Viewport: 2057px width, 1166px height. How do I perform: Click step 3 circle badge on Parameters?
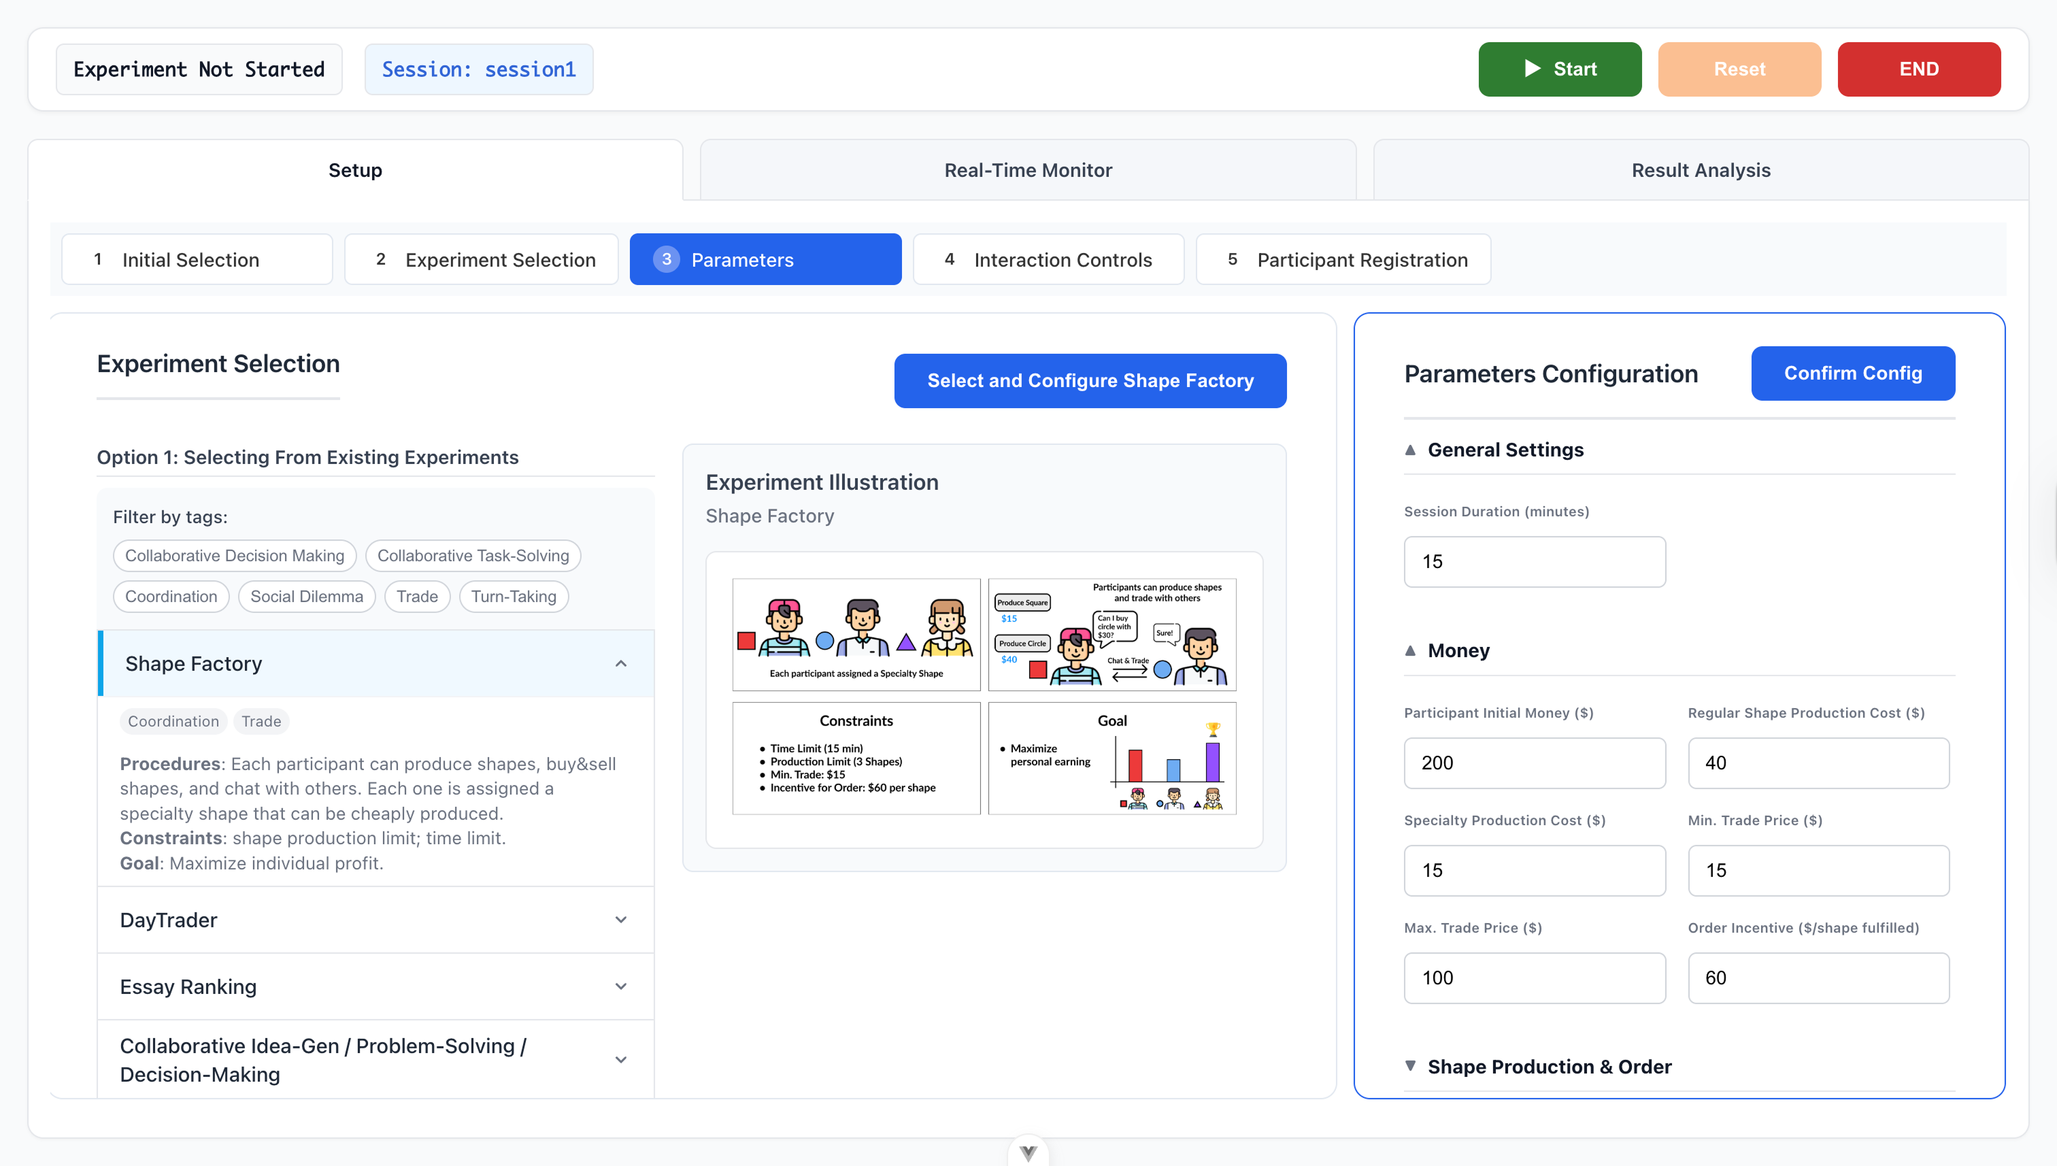(x=666, y=259)
